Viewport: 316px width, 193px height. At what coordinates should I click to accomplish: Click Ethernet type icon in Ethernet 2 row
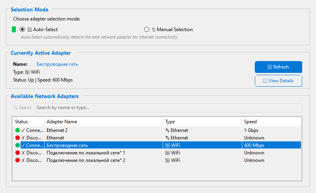167,130
